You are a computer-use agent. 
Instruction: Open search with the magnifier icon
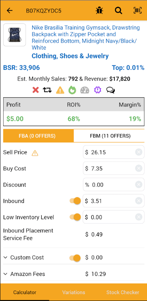pyautogui.click(x=118, y=10)
